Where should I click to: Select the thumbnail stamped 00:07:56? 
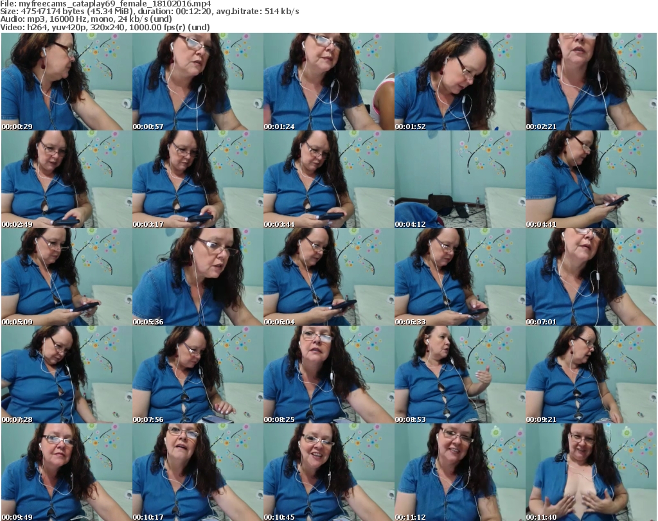[x=198, y=375]
